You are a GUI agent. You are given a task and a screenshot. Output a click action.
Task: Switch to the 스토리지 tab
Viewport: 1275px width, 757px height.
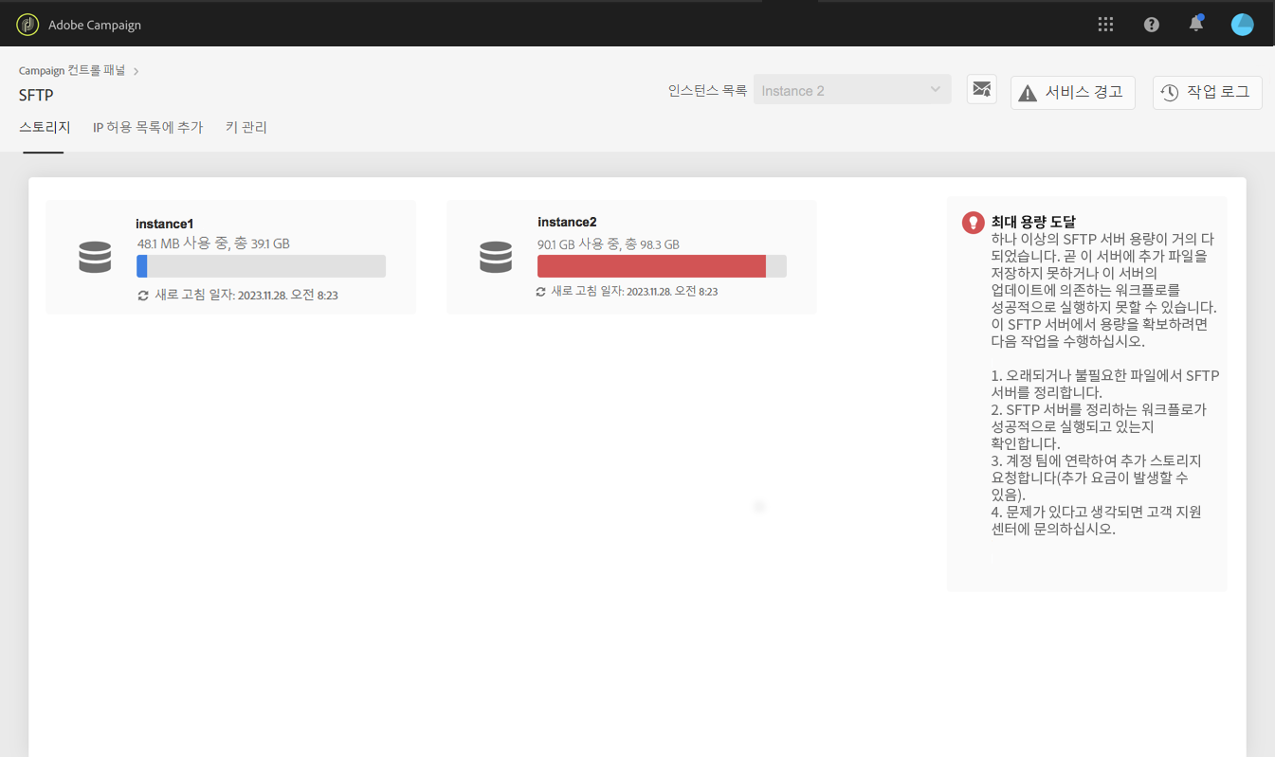click(x=45, y=128)
